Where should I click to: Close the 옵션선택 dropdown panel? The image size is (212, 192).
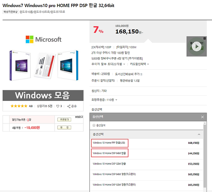coord(202,117)
